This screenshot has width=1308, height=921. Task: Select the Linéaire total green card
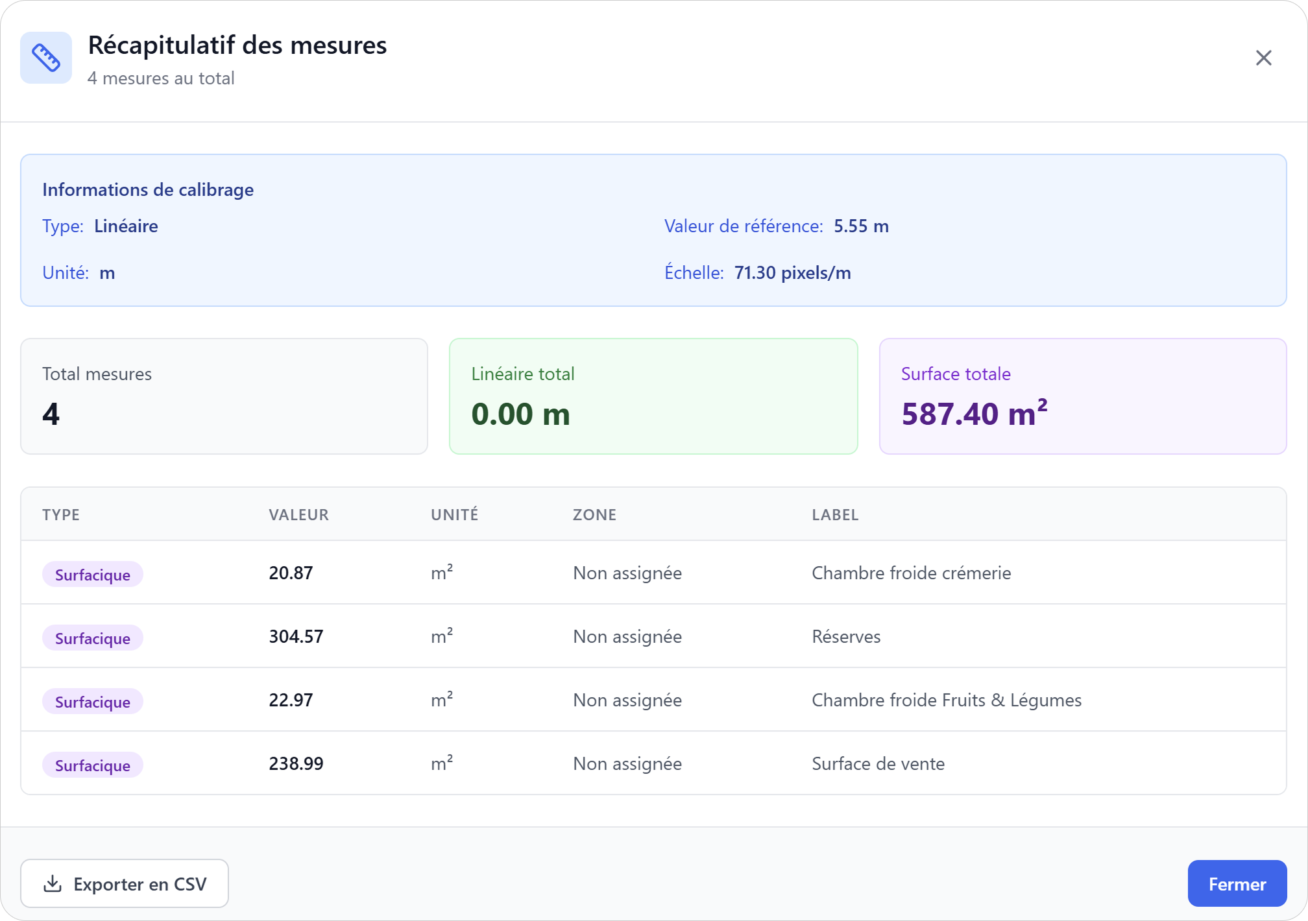point(653,396)
